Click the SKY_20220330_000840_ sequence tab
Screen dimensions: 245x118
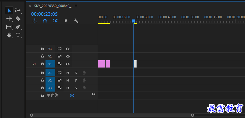point(53,6)
